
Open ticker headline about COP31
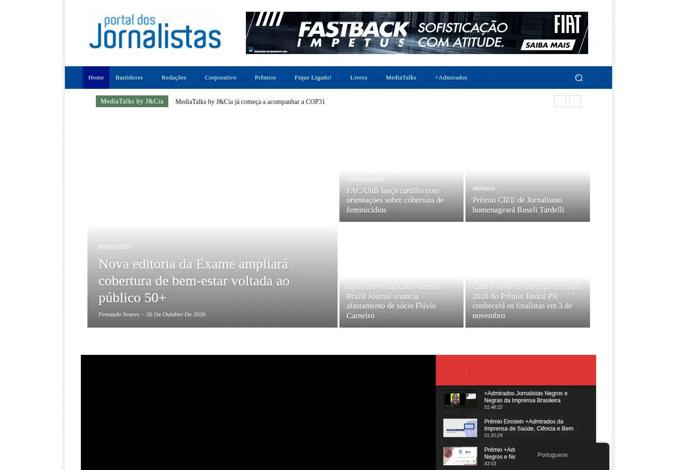250,102
